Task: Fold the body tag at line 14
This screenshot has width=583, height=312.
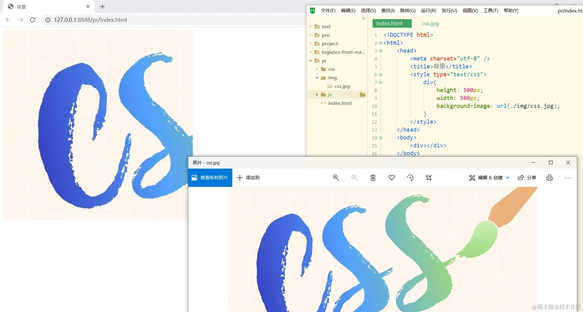Action: pos(380,138)
